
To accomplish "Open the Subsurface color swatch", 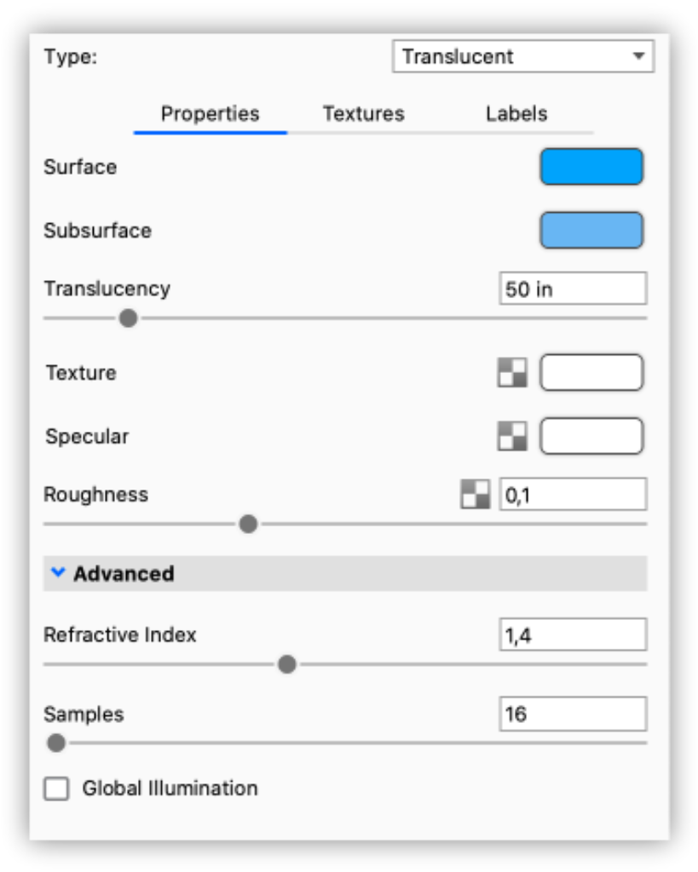I will [x=591, y=231].
